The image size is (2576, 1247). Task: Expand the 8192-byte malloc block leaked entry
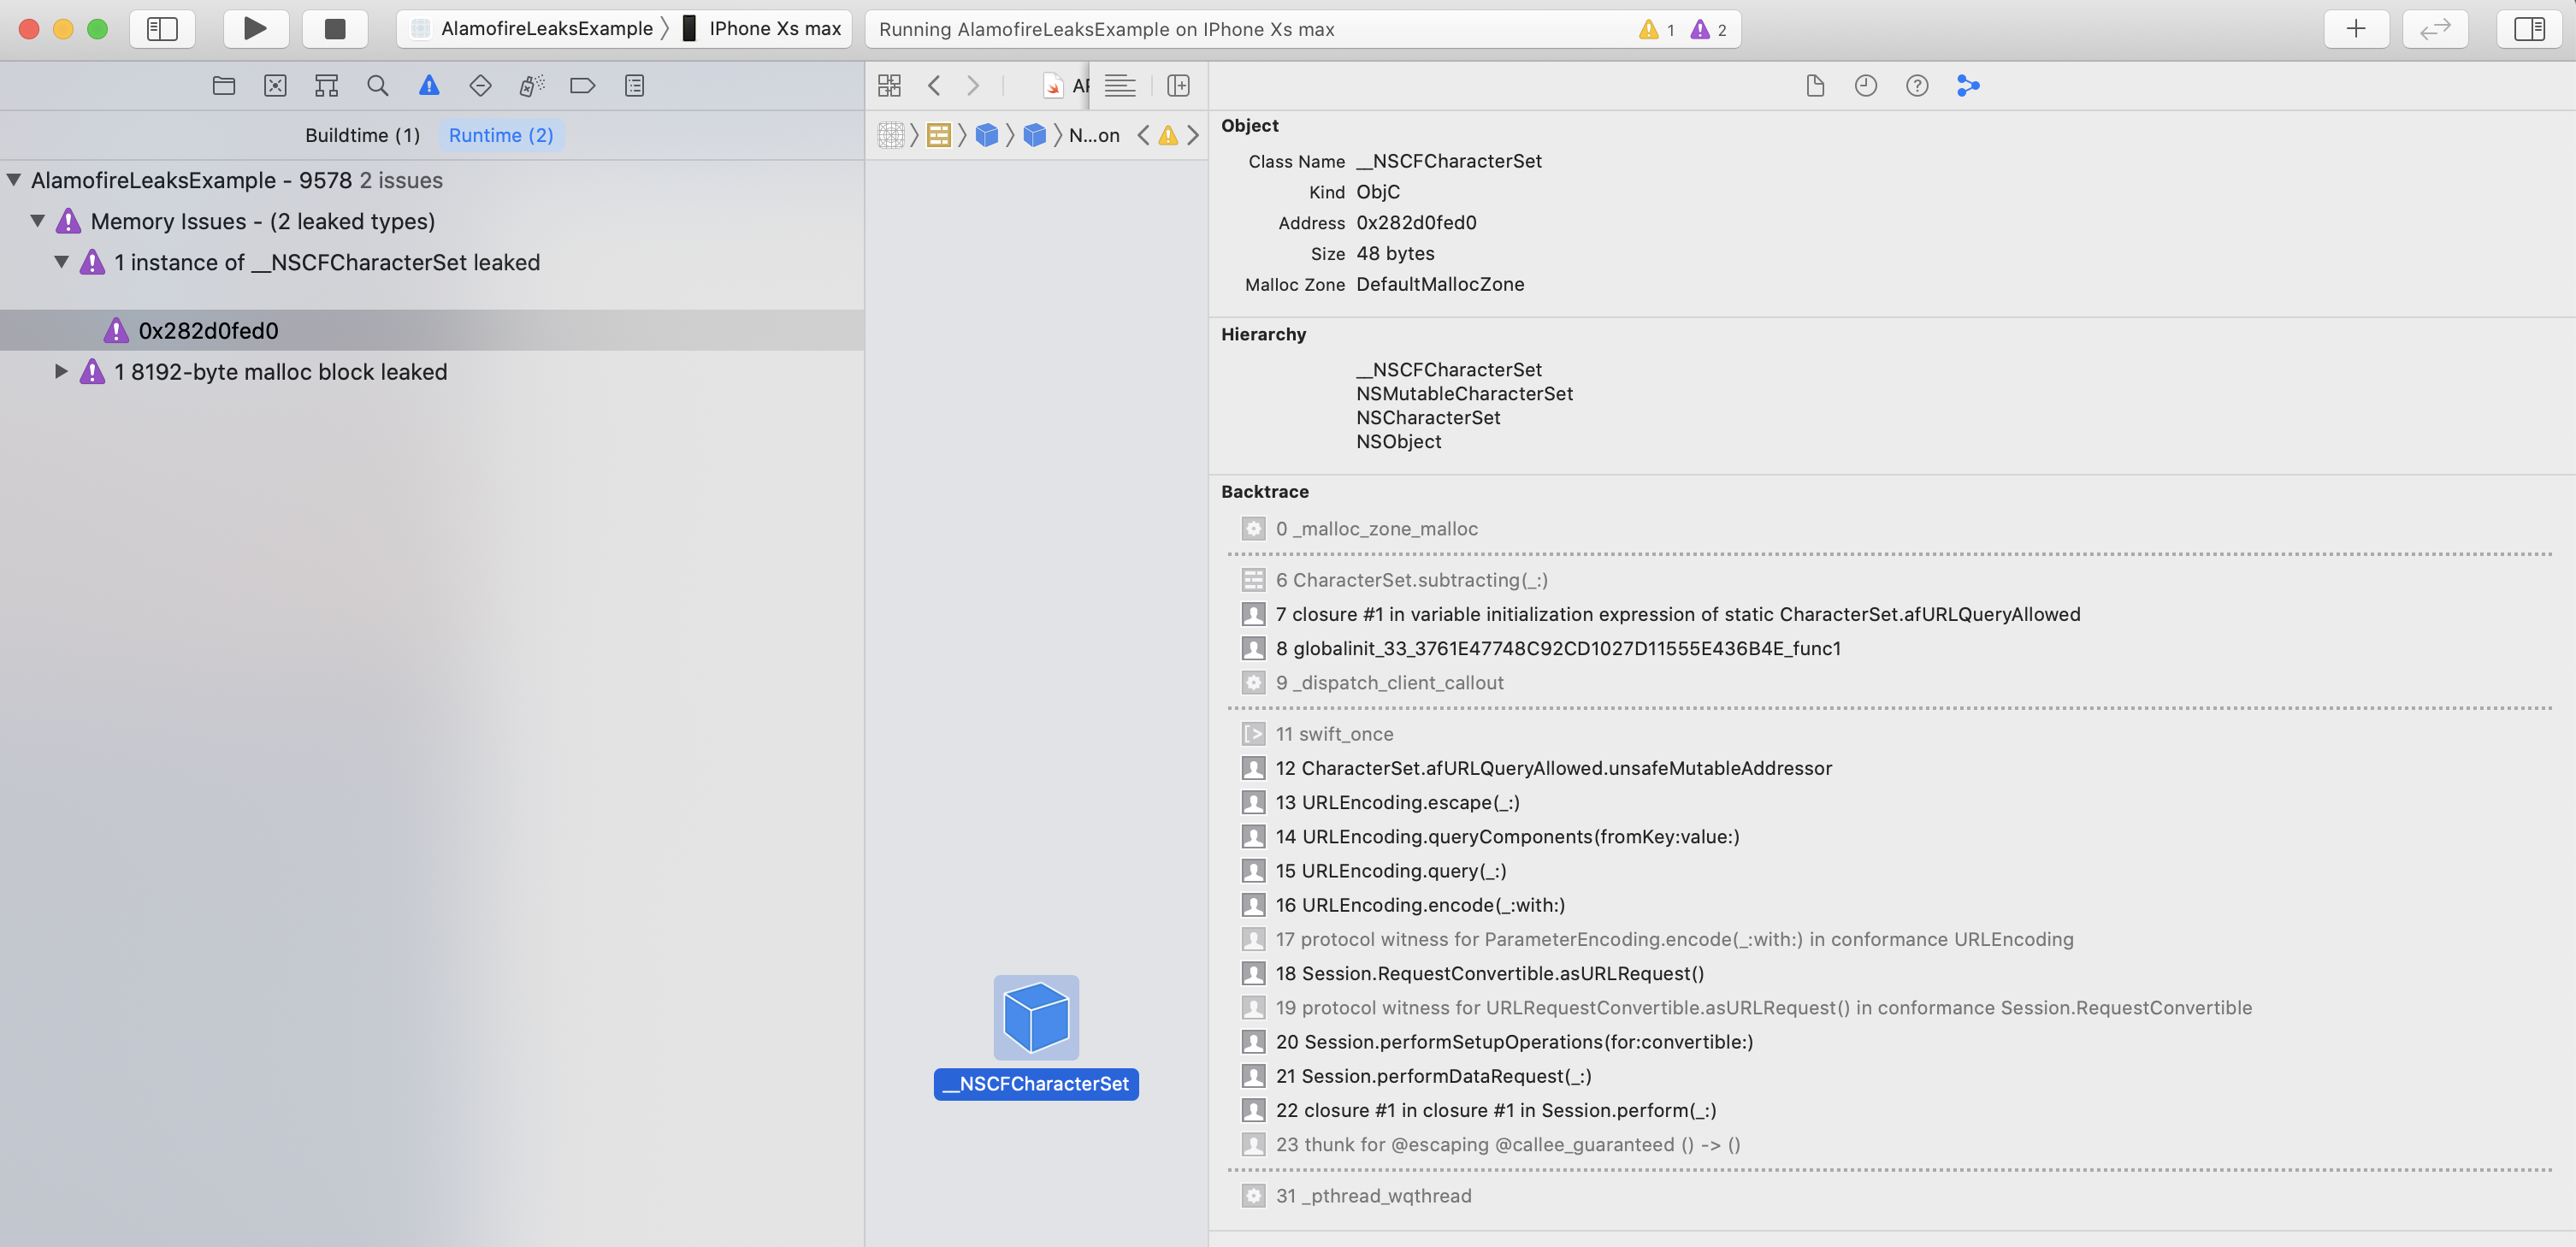point(61,371)
